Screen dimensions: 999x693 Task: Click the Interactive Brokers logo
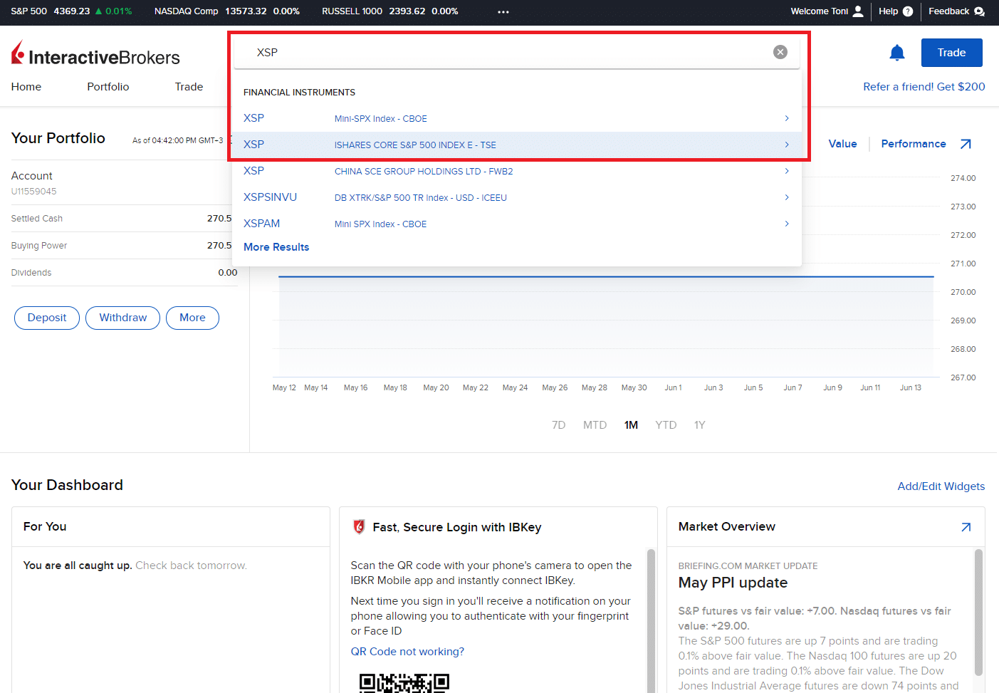(x=95, y=54)
